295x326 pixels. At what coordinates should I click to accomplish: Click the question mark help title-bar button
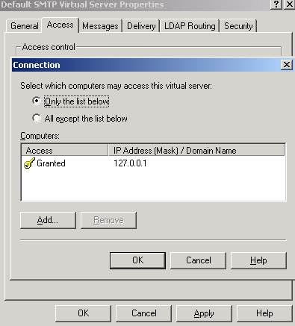click(x=276, y=4)
